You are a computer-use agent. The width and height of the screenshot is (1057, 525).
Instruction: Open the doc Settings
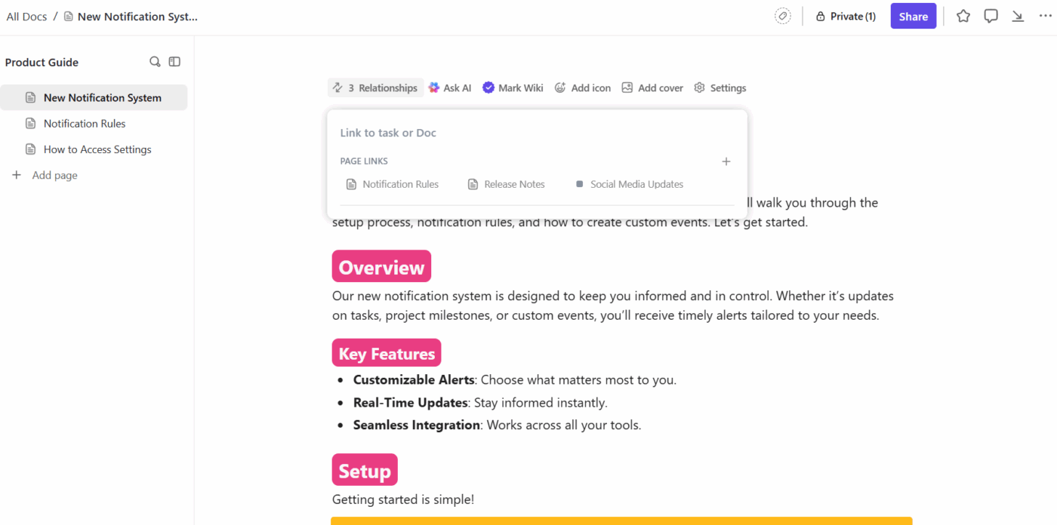coord(720,87)
